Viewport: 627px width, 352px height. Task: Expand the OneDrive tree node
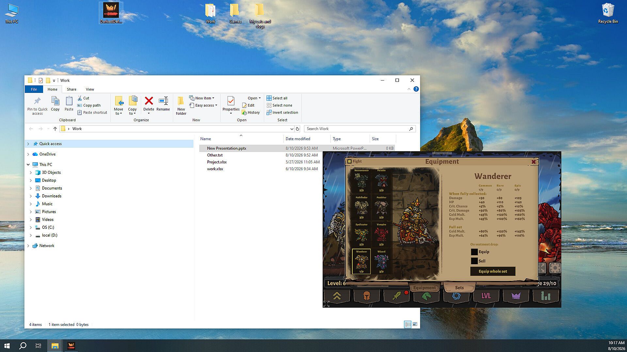coord(28,154)
